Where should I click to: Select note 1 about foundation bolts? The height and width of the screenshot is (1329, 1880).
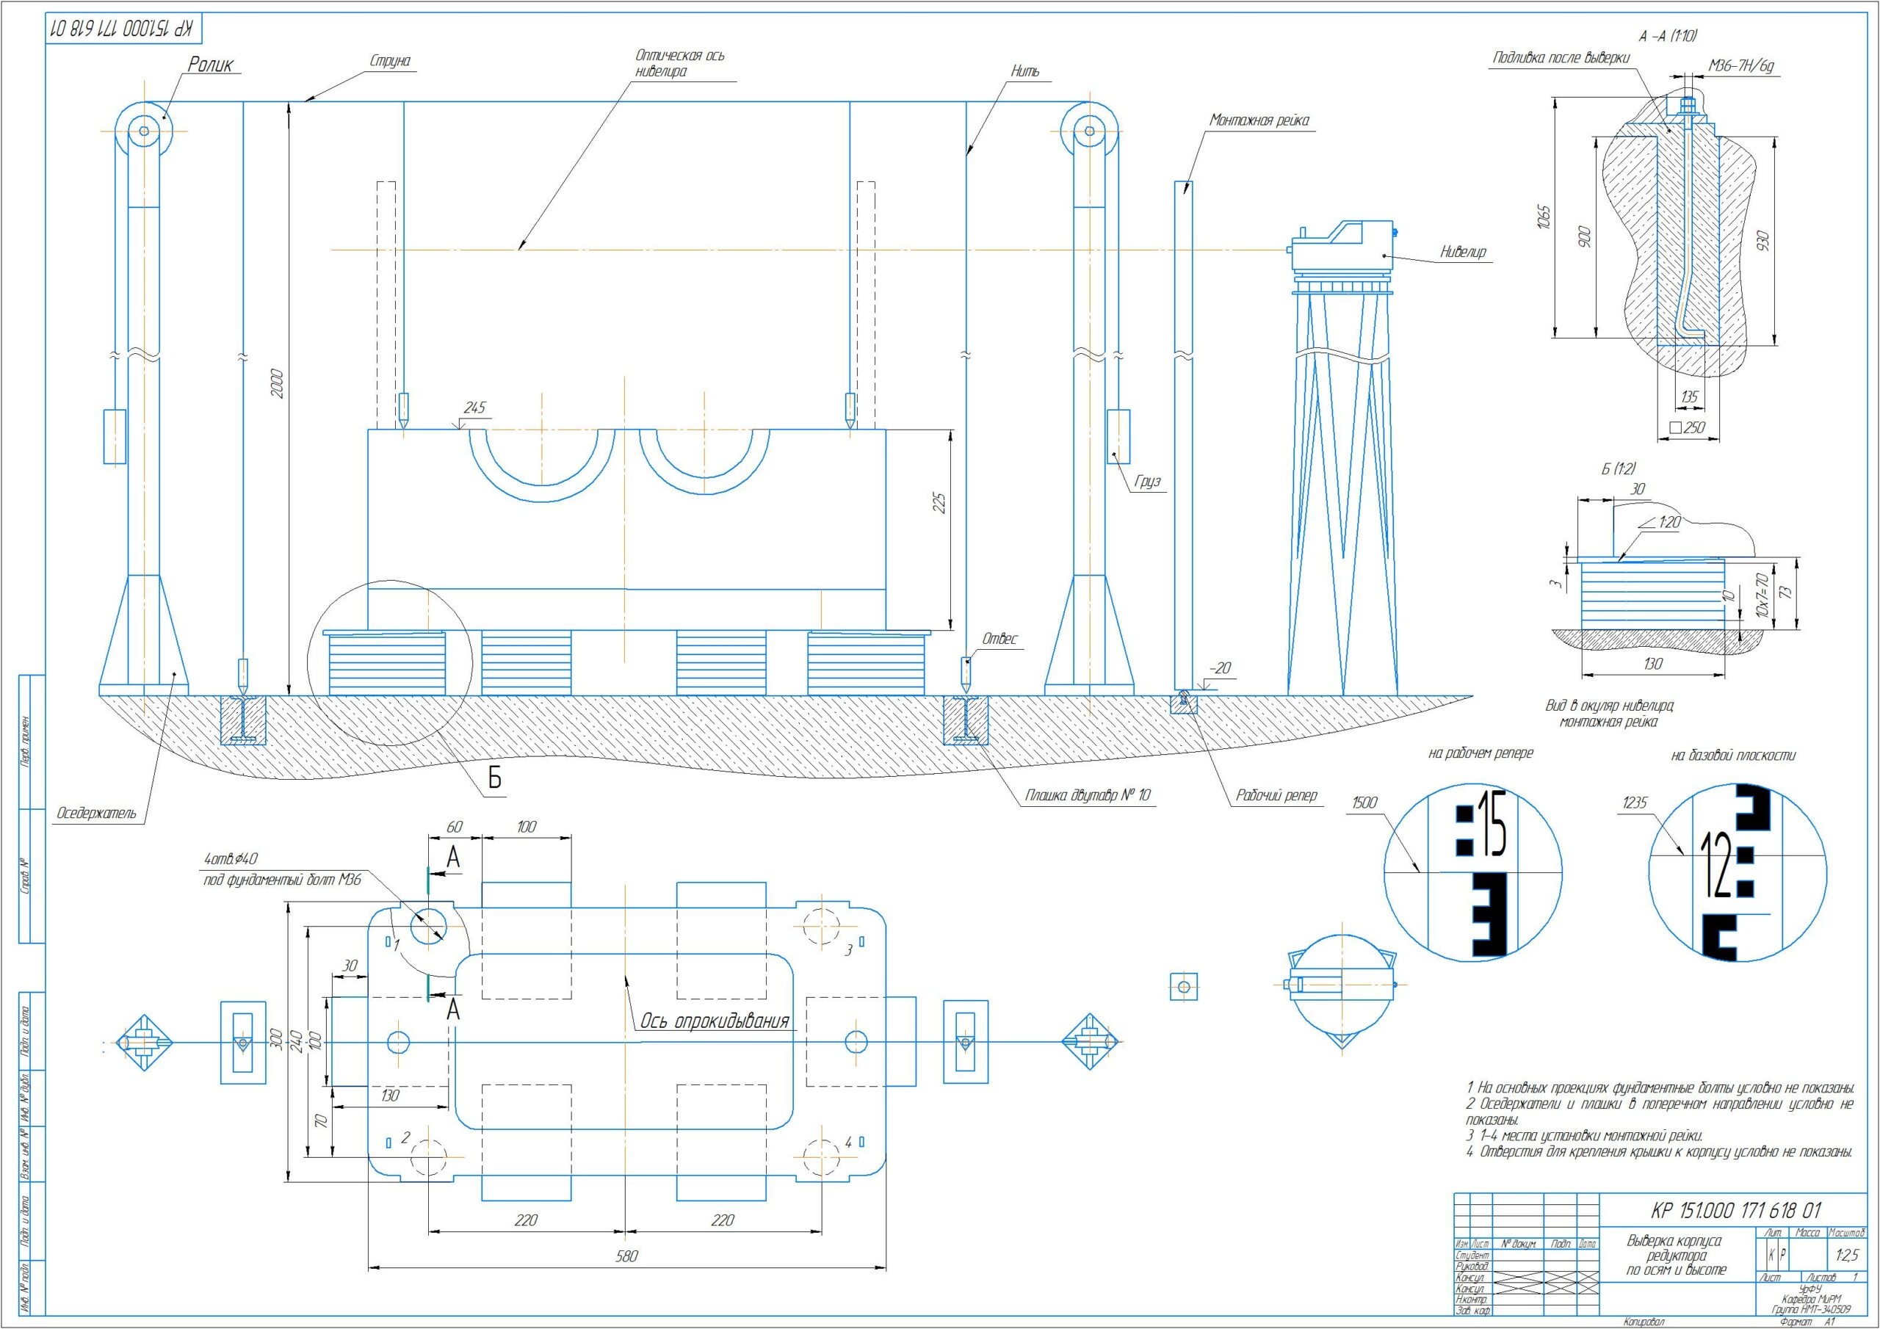tap(1660, 1088)
